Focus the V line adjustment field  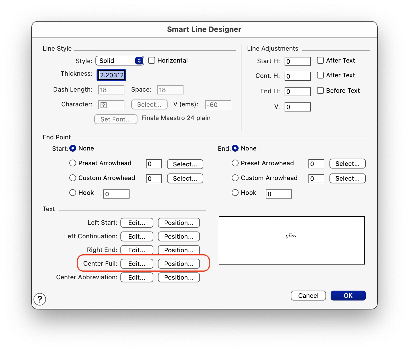pyautogui.click(x=297, y=107)
